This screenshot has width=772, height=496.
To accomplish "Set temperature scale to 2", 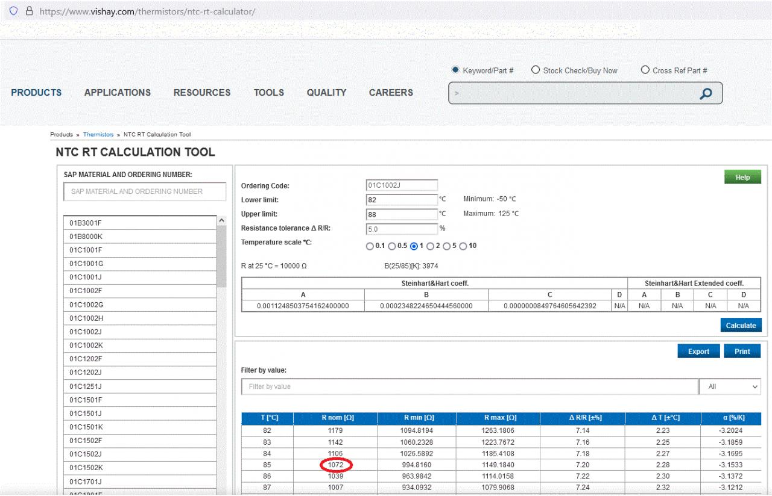I will 430,246.
